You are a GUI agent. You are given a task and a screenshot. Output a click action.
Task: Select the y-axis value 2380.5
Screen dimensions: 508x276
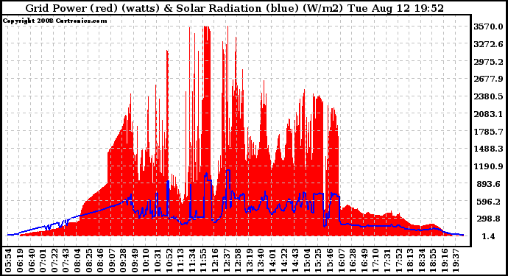[488, 96]
